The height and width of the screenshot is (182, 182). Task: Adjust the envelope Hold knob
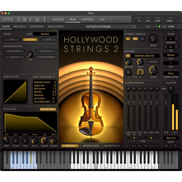[x=25, y=141]
